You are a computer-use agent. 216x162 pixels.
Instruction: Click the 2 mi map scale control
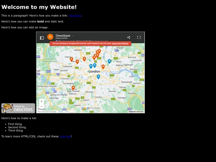point(70,112)
